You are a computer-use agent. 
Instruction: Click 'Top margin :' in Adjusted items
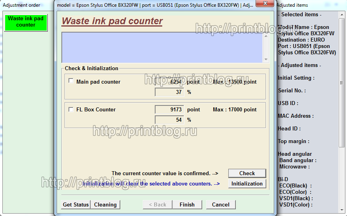click(294, 141)
